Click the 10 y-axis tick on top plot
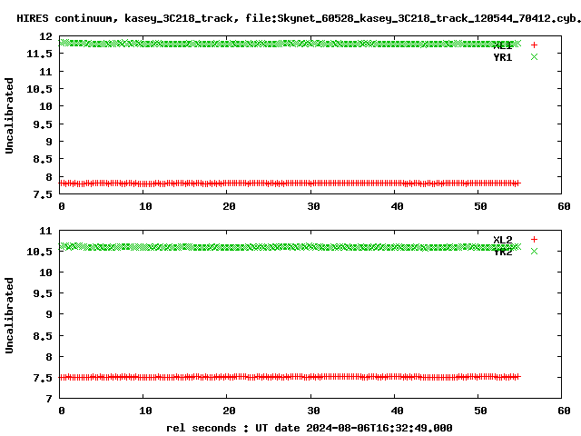 [46, 106]
